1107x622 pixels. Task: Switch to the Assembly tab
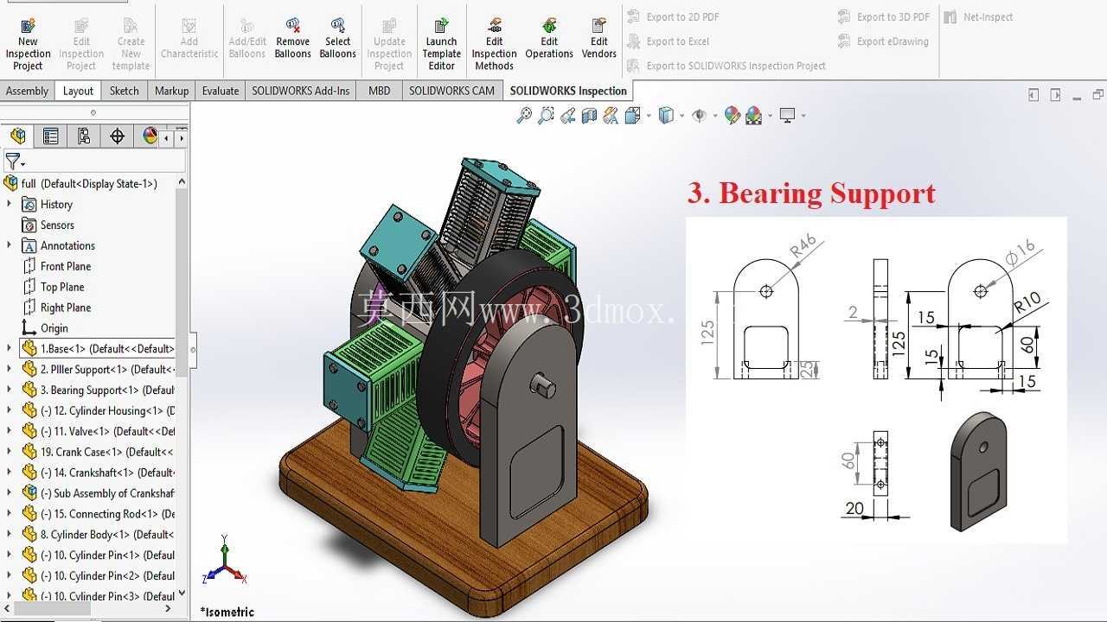click(27, 91)
